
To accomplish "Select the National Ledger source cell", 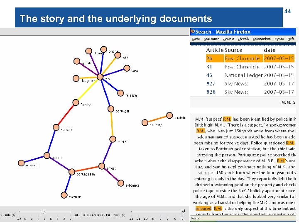I will tap(243, 75).
